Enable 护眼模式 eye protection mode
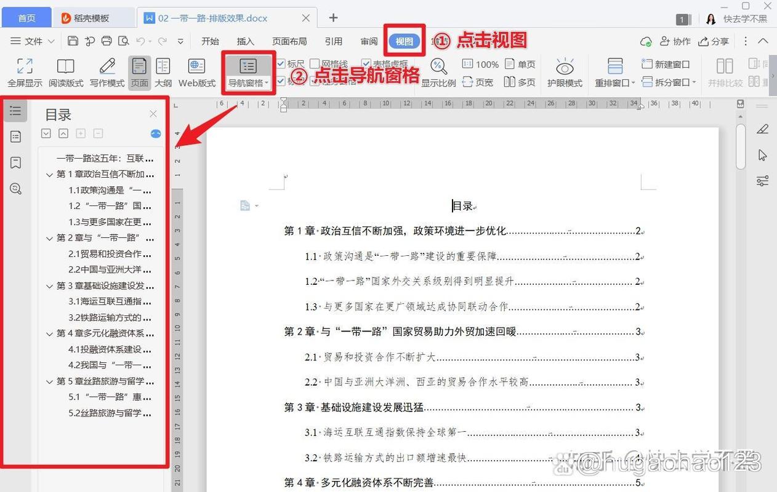Image resolution: width=777 pixels, height=492 pixels. [563, 69]
